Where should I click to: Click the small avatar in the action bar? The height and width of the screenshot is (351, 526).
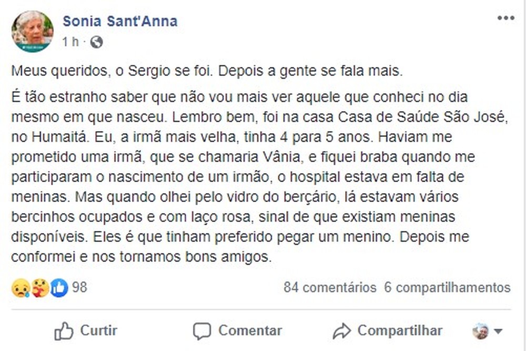[x=480, y=331]
